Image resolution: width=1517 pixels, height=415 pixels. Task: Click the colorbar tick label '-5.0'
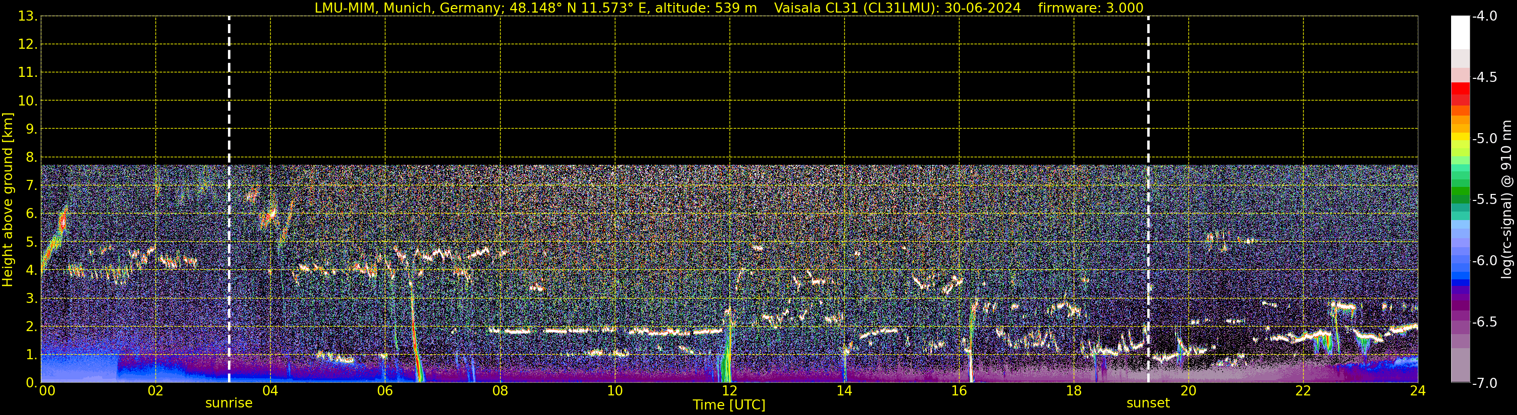(x=1485, y=139)
